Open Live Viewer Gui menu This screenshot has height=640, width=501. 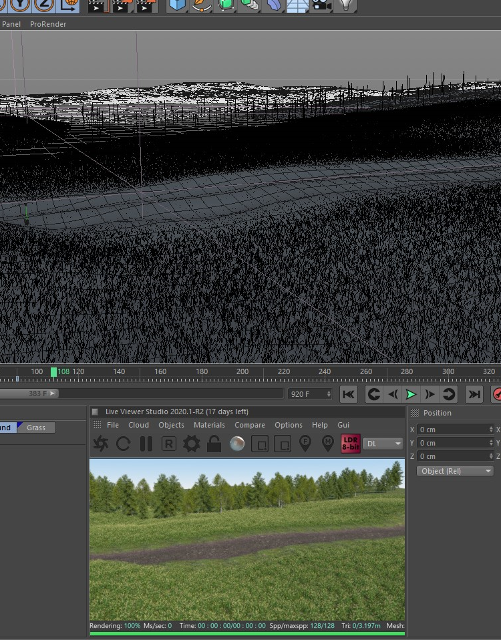(343, 425)
